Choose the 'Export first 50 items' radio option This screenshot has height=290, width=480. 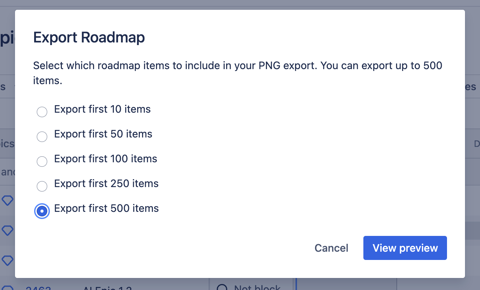pyautogui.click(x=42, y=137)
